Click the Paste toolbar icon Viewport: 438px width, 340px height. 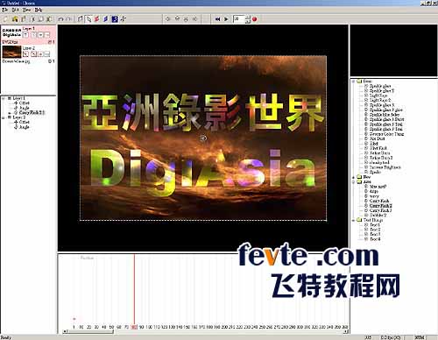[x=49, y=19]
